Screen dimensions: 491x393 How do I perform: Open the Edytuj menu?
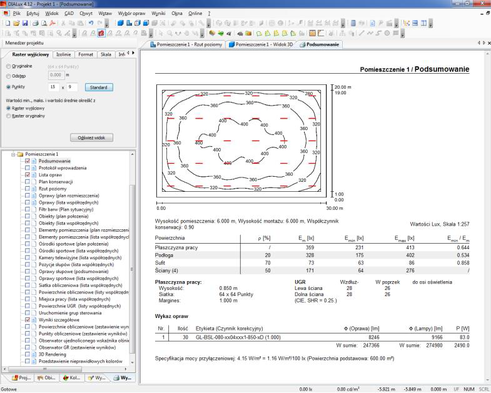point(33,14)
